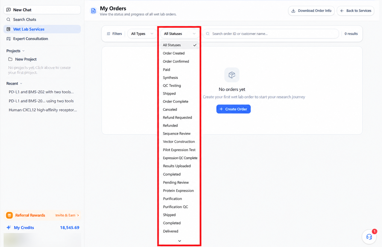
Task: Select Purification status
Action: coord(179,199)
